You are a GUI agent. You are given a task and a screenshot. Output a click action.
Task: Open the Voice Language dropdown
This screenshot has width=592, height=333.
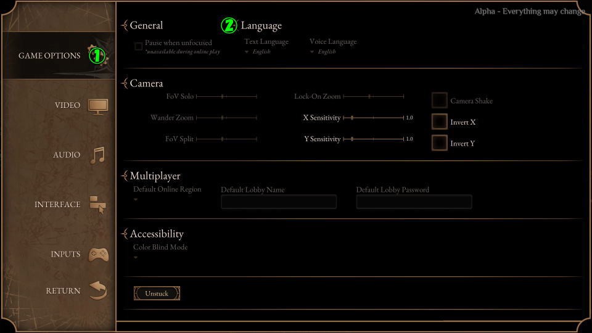pos(323,52)
